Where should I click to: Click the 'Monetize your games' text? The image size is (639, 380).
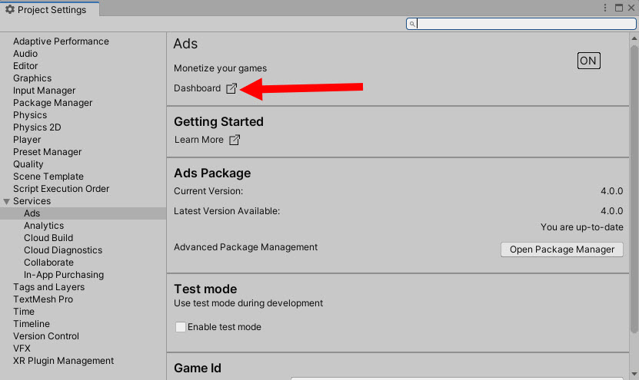coord(220,68)
